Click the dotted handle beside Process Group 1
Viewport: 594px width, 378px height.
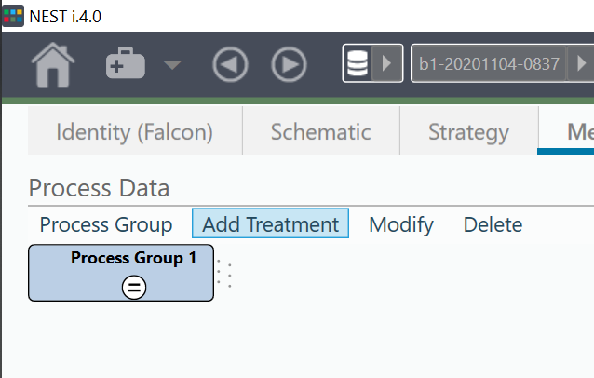[224, 274]
